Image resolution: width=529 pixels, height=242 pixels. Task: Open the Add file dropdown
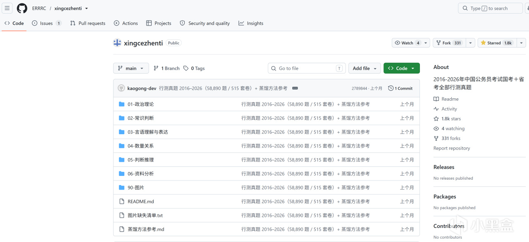click(x=365, y=69)
